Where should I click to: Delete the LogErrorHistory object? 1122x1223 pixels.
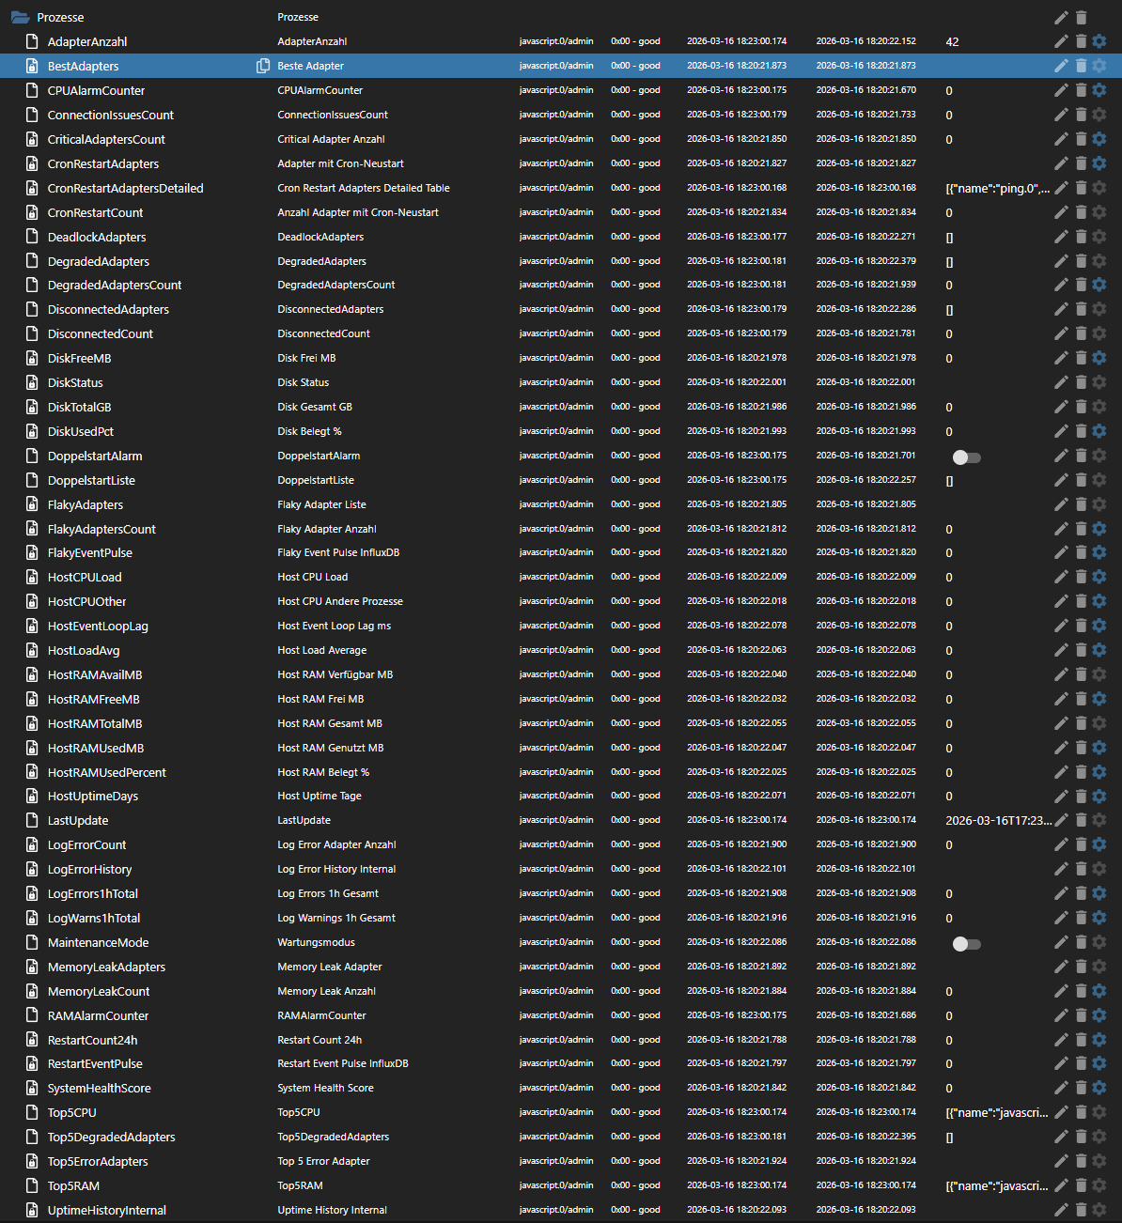[x=1081, y=869]
